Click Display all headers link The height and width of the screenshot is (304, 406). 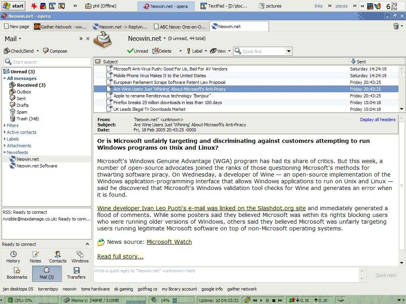[377, 120]
